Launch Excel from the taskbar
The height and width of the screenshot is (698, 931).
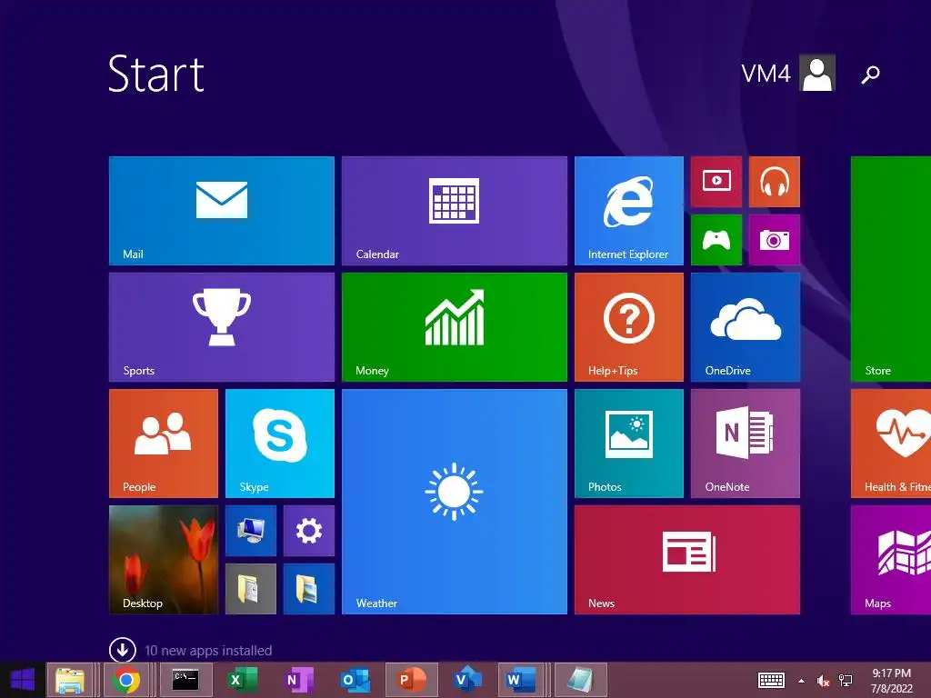[x=243, y=680]
